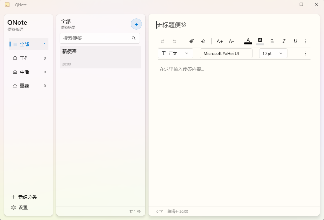Focus the 搜索便签 search field
Image resolution: width=324 pixels, height=220 pixels.
coord(100,38)
